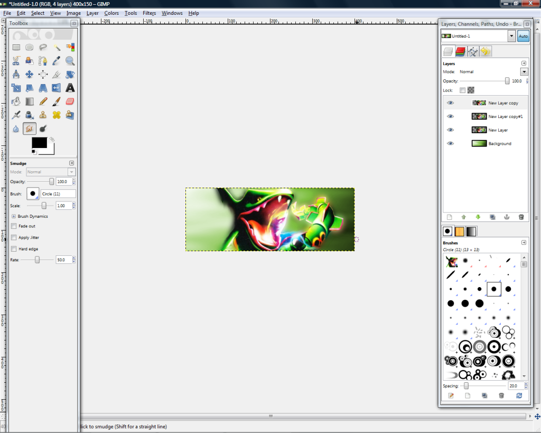
Task: Enable the Hard edge checkbox
Action: point(14,249)
